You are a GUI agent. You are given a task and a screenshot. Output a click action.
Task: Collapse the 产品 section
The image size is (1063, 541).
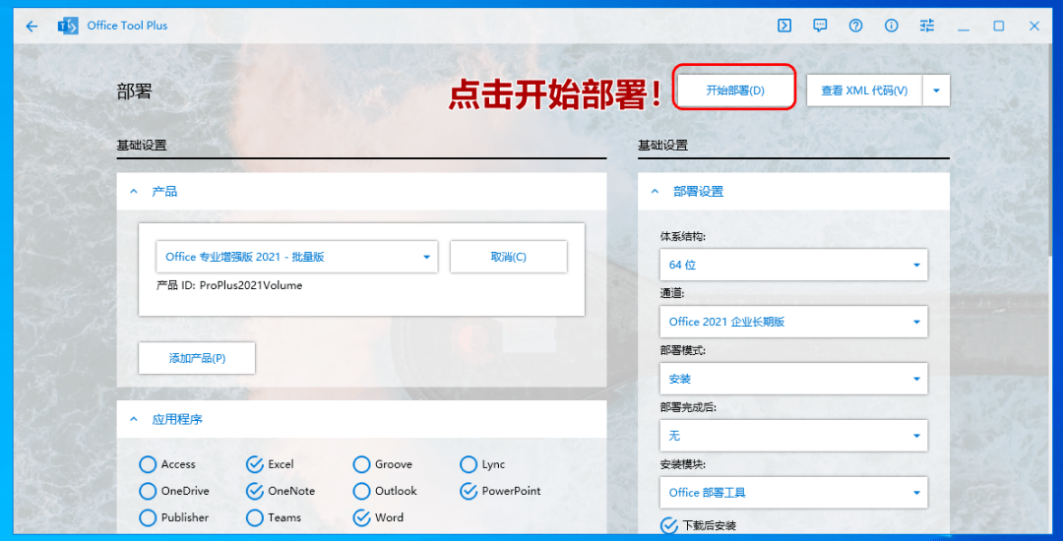(134, 192)
